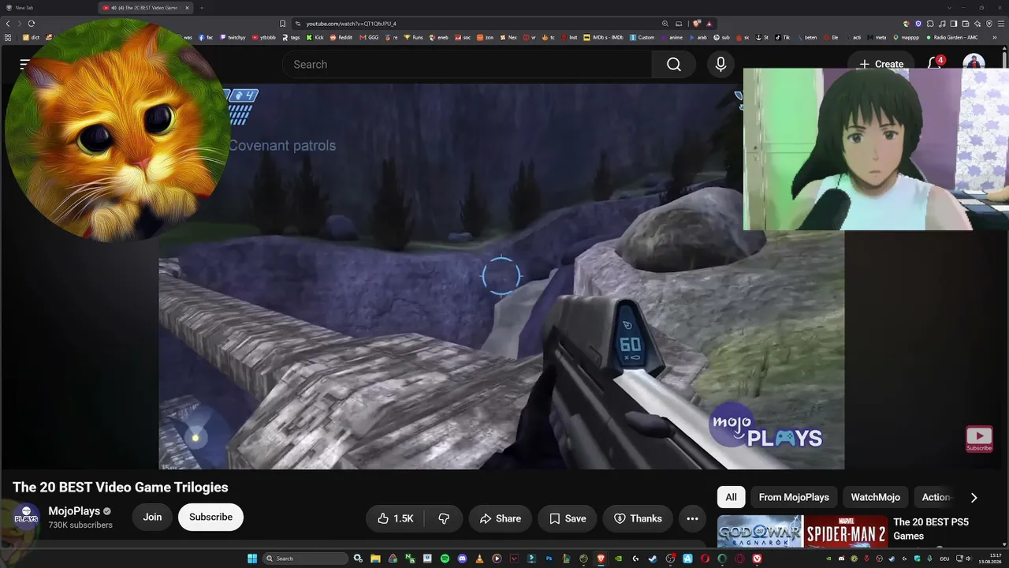Open the browser apps grid icon in the bookmarks bar
The width and height of the screenshot is (1009, 568).
point(8,37)
